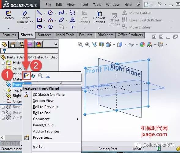The width and height of the screenshot is (180, 153).
Task: Toggle Hide/Show Items glasses in view toolbar
Action: tap(131, 45)
